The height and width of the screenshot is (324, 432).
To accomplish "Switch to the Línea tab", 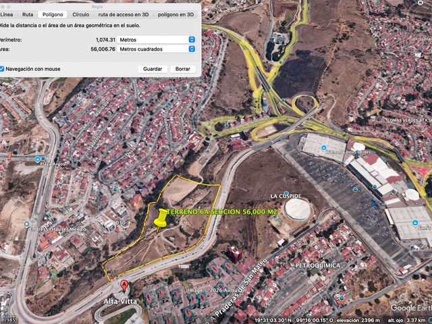I will (x=7, y=15).
